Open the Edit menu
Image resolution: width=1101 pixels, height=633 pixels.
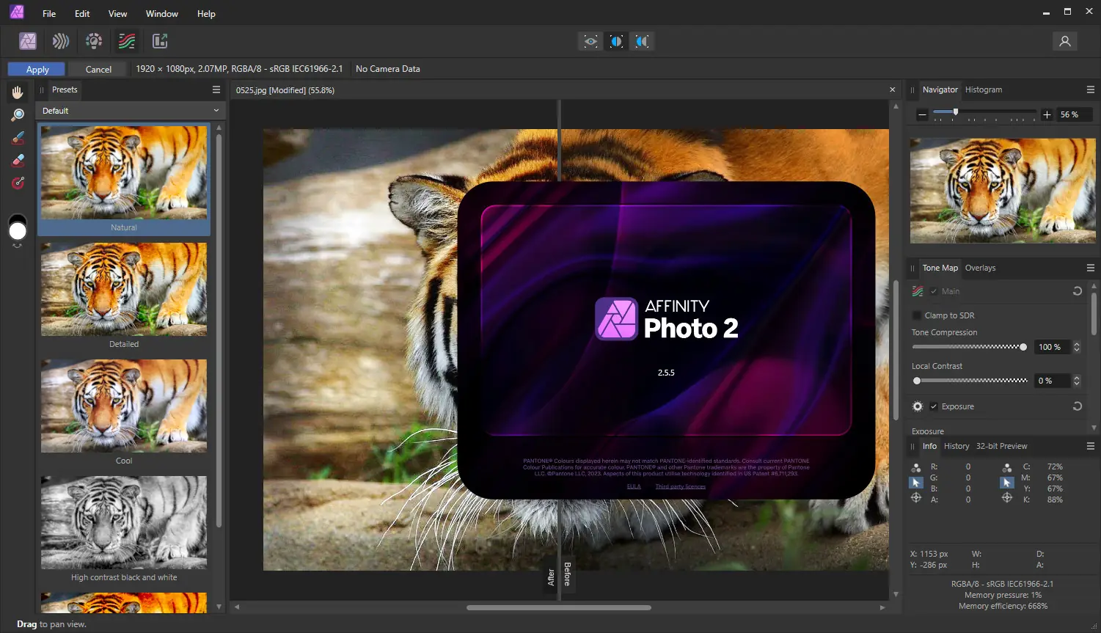tap(82, 13)
